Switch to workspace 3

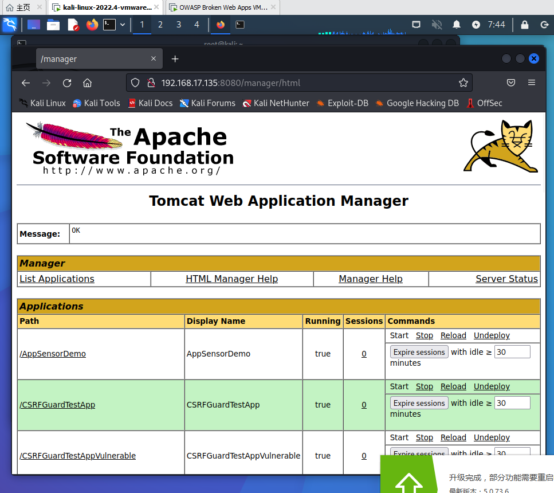tap(179, 25)
